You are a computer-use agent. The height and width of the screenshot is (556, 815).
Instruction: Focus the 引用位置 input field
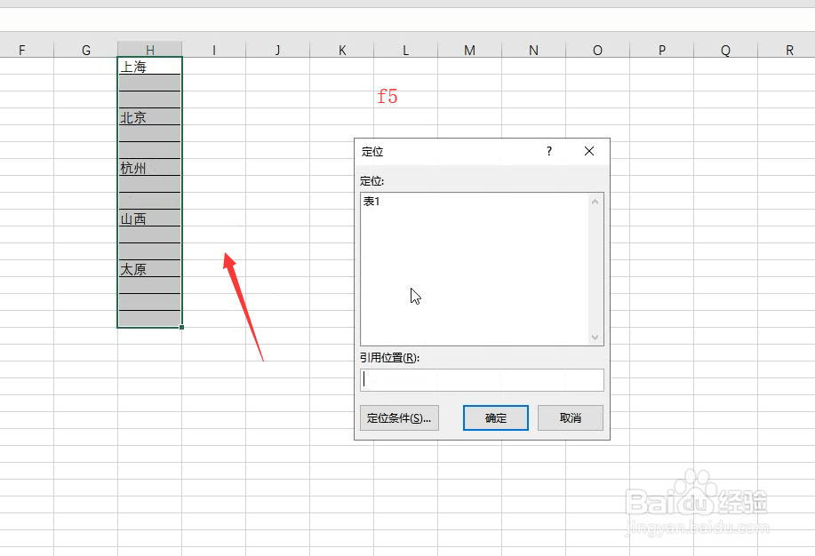coord(482,380)
